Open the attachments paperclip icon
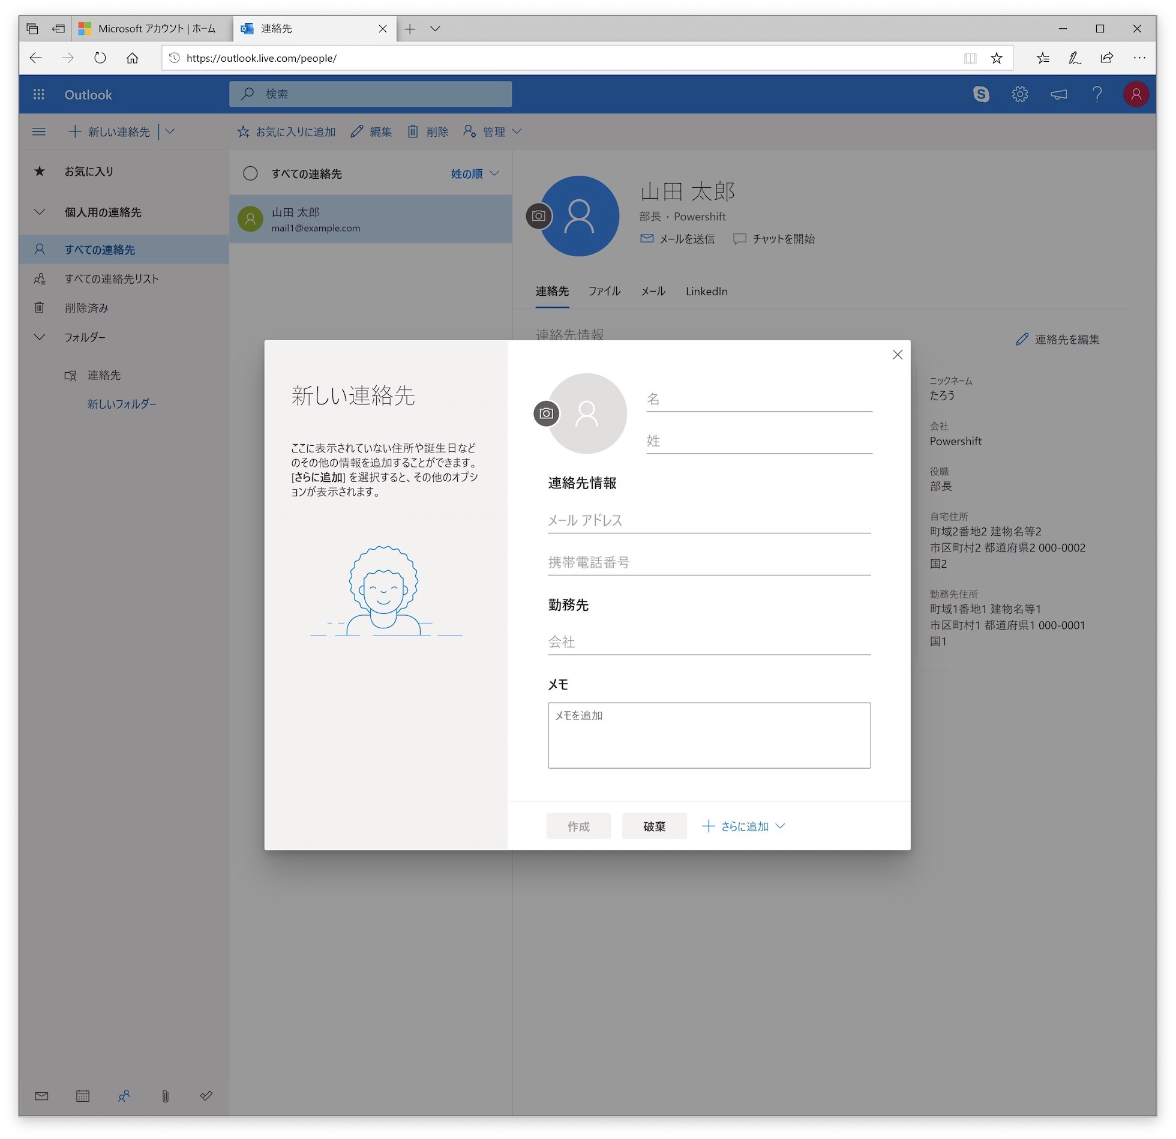This screenshot has width=1176, height=1139. point(165,1096)
